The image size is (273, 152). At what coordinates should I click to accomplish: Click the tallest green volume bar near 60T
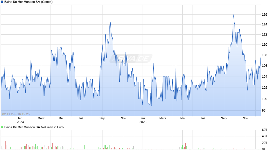(x=5, y=140)
